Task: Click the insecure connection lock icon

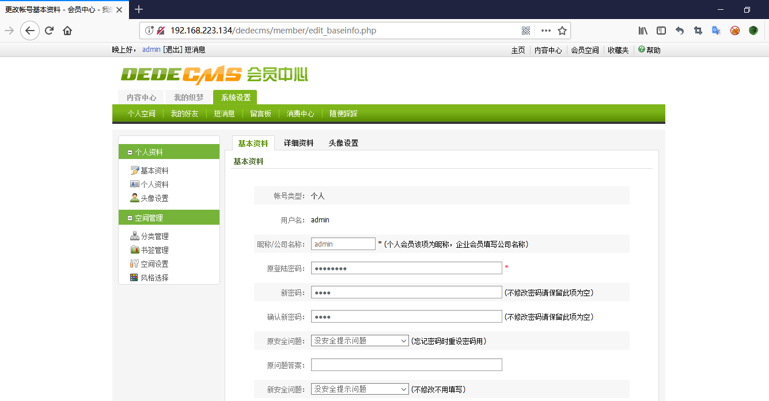Action: [x=161, y=31]
